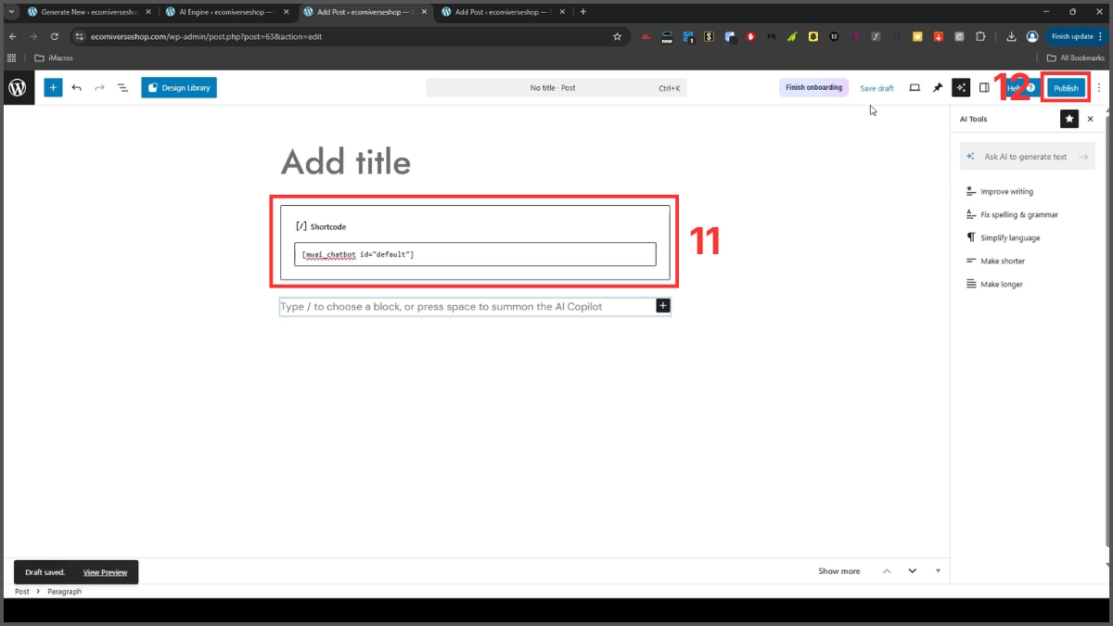Open View Preview link in snackbar

105,572
